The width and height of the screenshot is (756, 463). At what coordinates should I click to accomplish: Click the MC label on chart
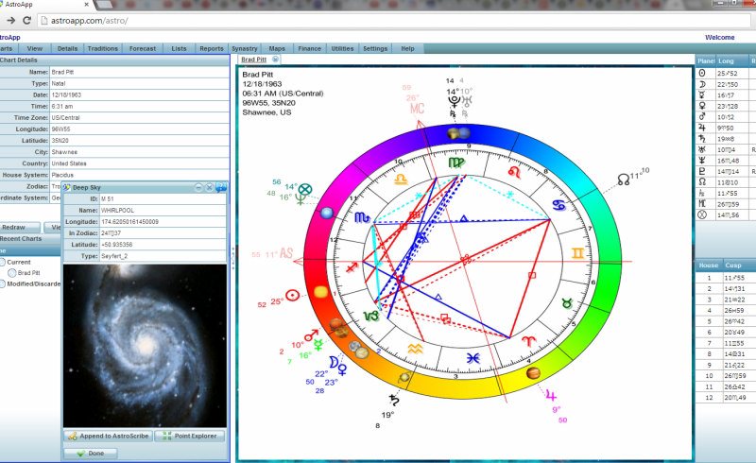(417, 109)
